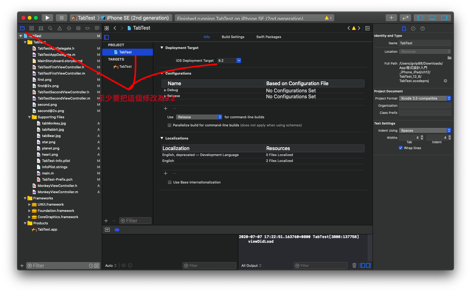This screenshot has width=471, height=293.
Task: Show the File inspector
Action: tap(404, 28)
